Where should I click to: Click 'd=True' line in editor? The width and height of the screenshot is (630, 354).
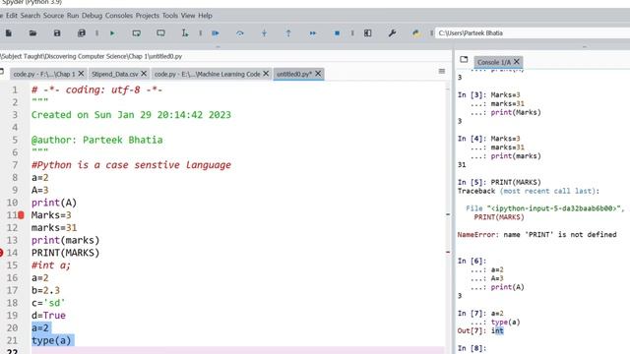point(48,316)
